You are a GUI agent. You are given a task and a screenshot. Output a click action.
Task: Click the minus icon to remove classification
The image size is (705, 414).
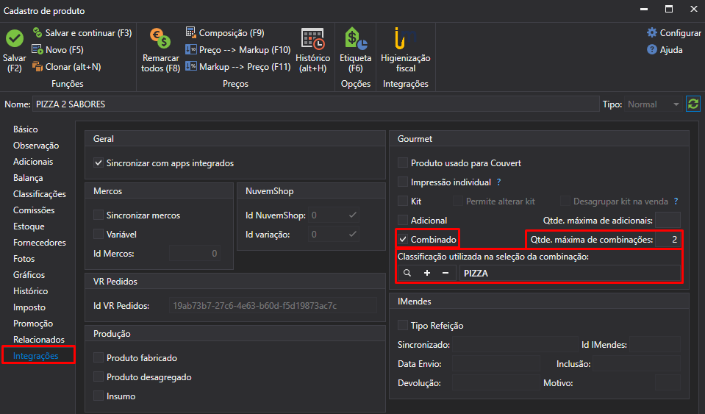445,273
